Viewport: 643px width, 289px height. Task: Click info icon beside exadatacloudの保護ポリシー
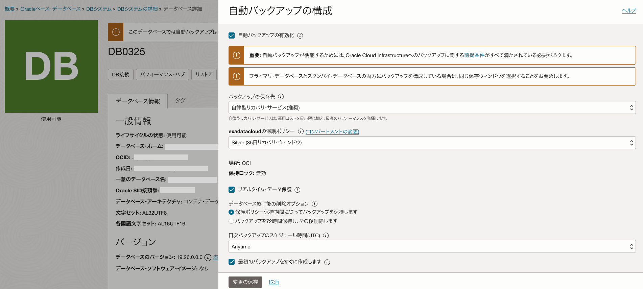301,131
